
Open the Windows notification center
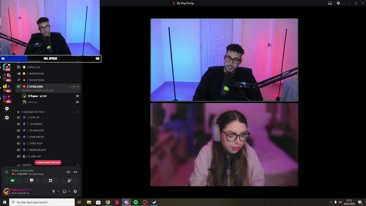click(360, 202)
